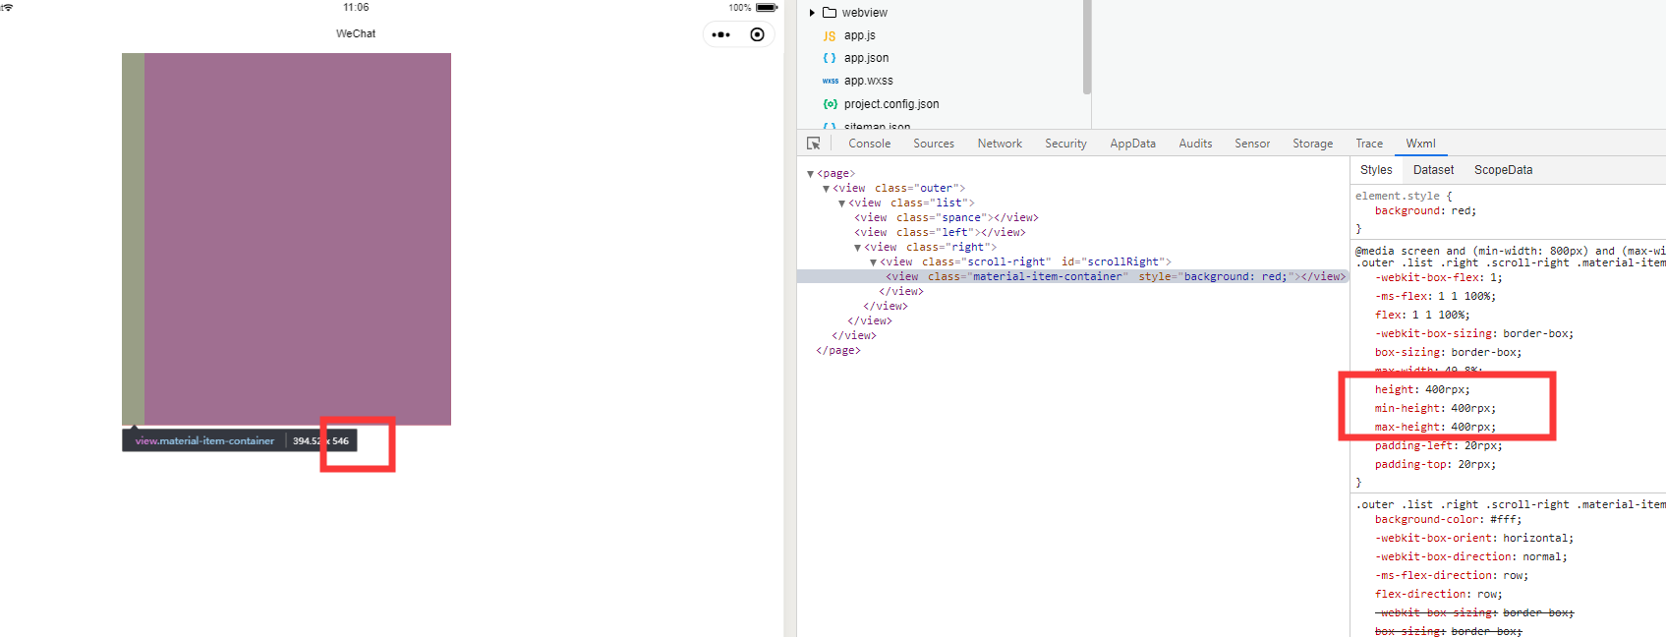
Task: Click the simulator battery indicator
Action: (x=767, y=8)
